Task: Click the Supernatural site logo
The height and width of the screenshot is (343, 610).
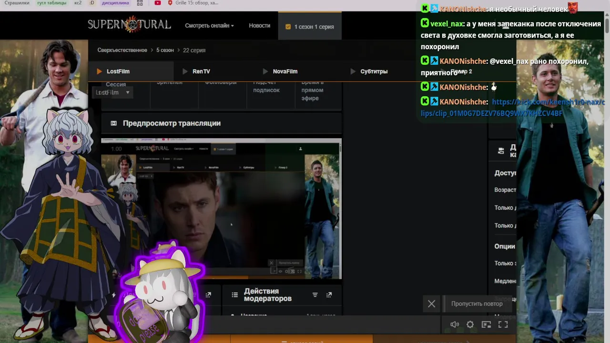Action: [129, 25]
